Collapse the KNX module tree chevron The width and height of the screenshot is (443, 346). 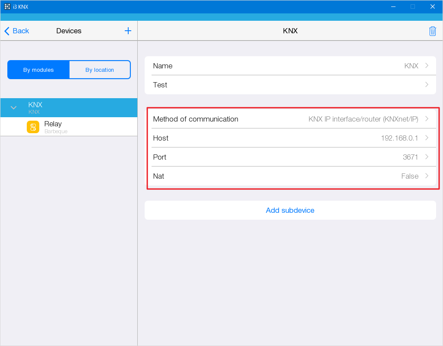pos(13,108)
